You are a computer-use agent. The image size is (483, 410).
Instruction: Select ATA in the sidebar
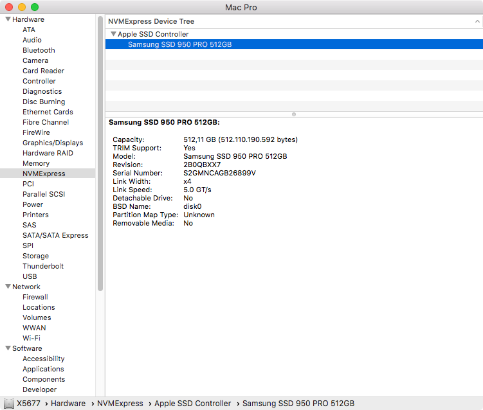coord(29,30)
